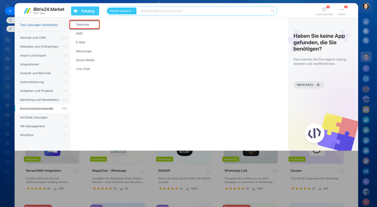Bookmark WappChat - Whatsapp with heart

pyautogui.click(x=143, y=171)
